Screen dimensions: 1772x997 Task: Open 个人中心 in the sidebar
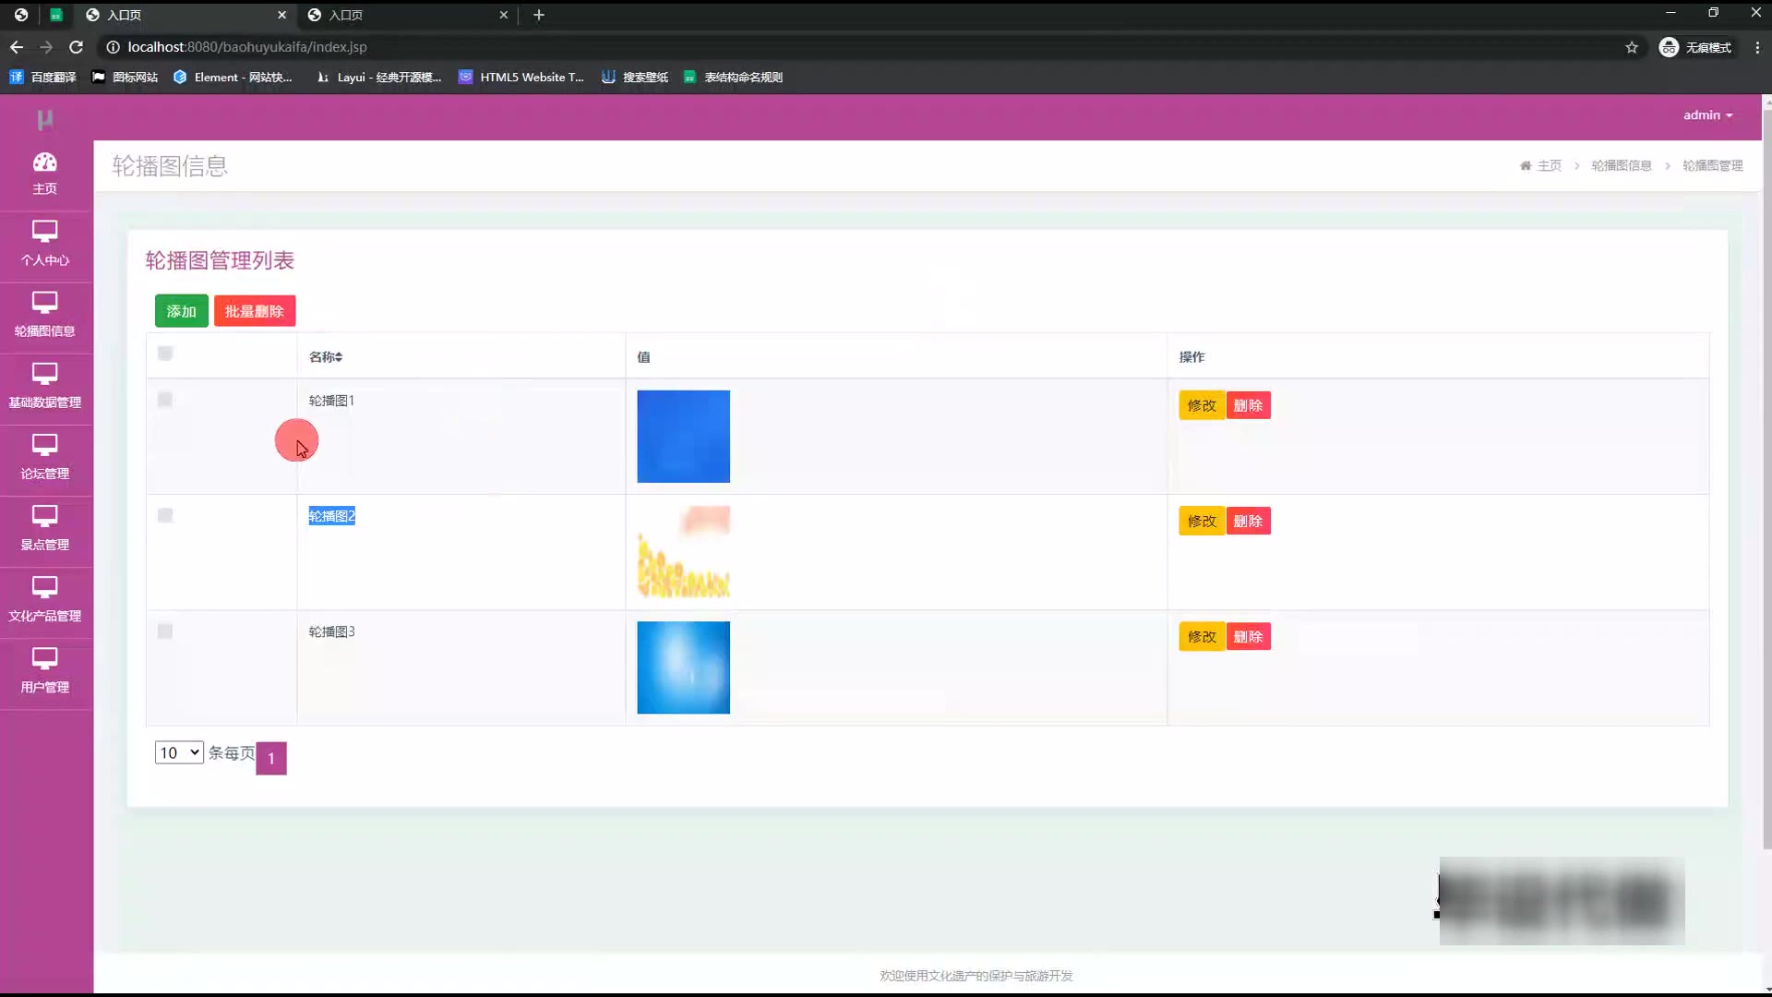[x=44, y=244]
